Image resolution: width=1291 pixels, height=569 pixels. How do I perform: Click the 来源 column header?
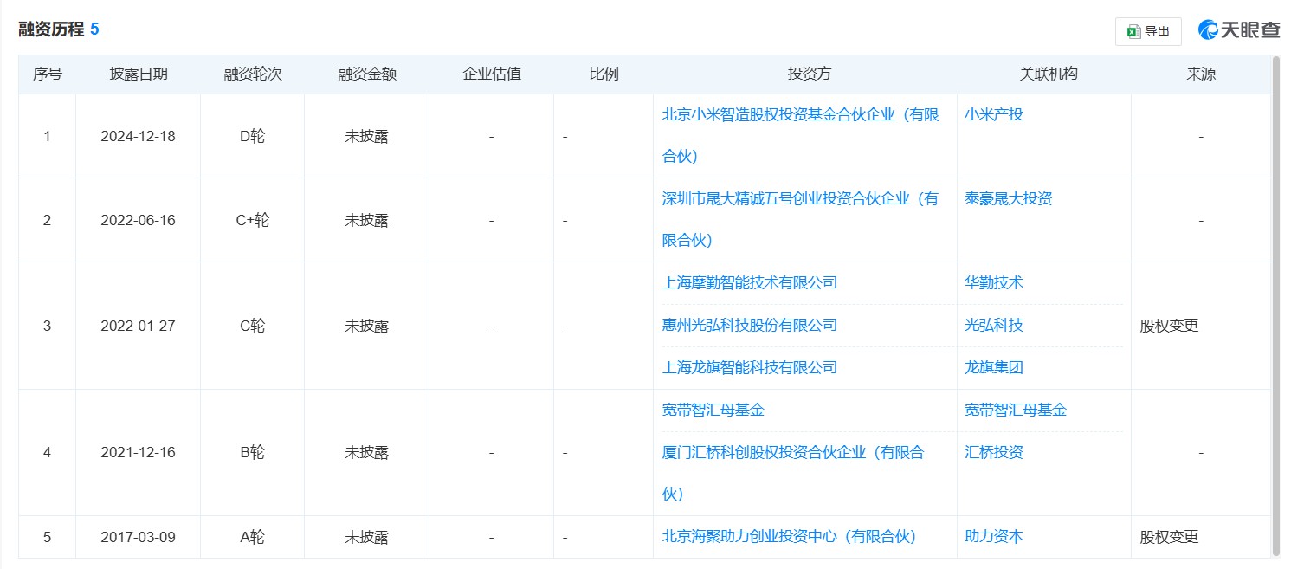(1201, 74)
